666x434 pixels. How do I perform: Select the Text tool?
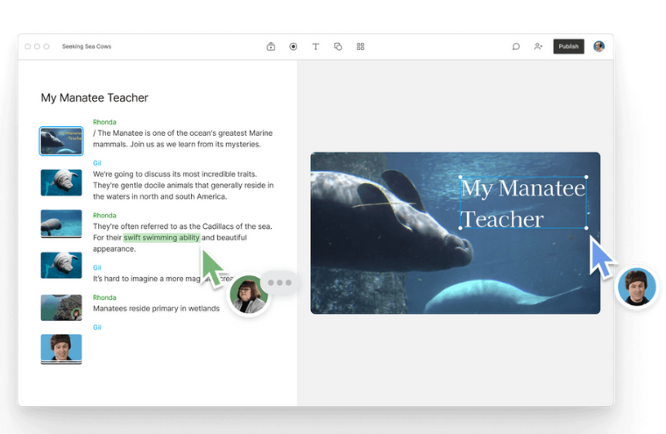[x=315, y=46]
